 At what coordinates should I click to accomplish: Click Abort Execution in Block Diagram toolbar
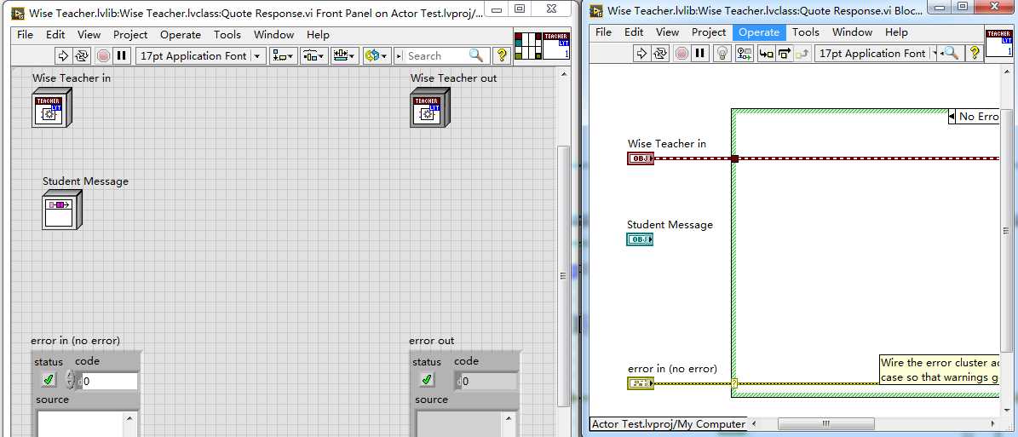coord(682,54)
